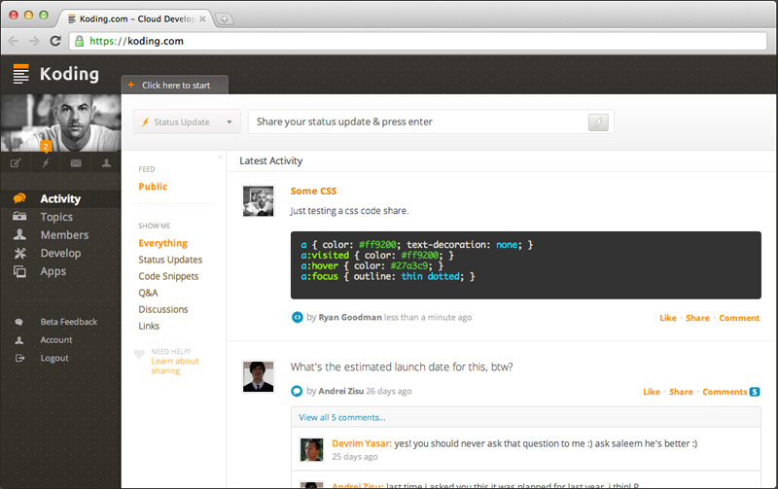Select Code Snippets filter

[x=168, y=276]
